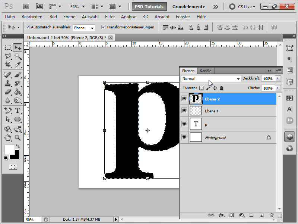
Task: Reset default foreground and background colors
Action: click(6, 158)
